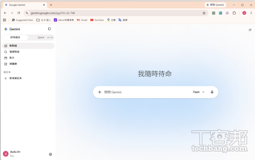Open the apps grid in bookmarks bar
The image size is (255, 160).
point(5,20)
